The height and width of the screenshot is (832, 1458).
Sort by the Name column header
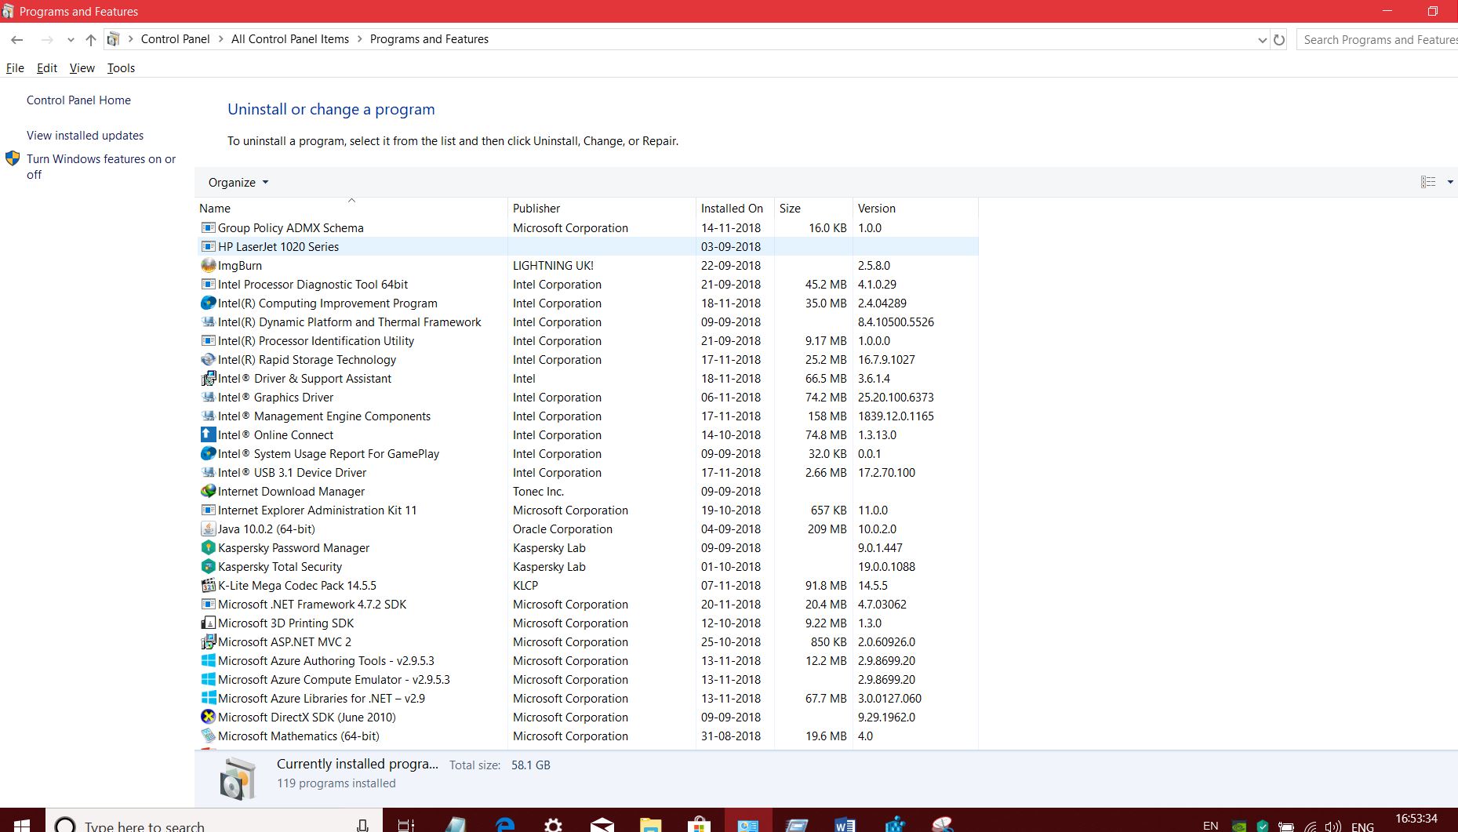pyautogui.click(x=351, y=209)
